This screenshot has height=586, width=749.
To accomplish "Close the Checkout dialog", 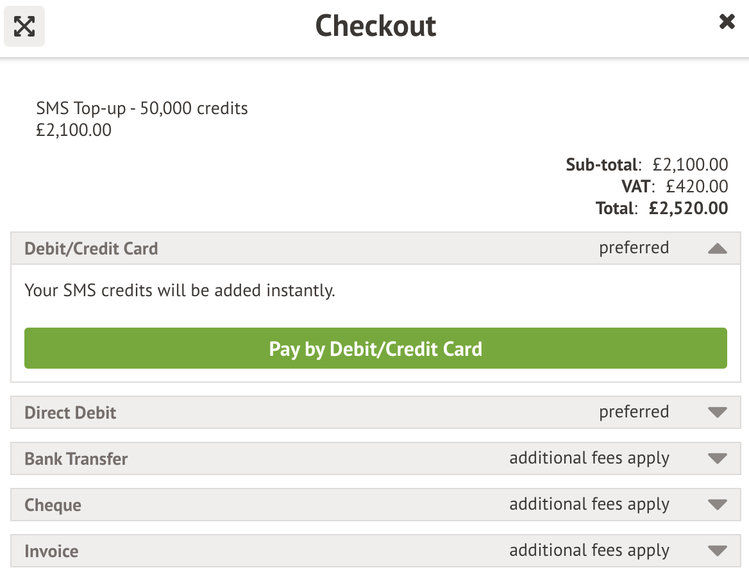I will coord(727,22).
